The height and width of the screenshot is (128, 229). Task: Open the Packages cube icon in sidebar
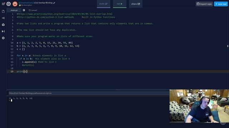coord(3,25)
